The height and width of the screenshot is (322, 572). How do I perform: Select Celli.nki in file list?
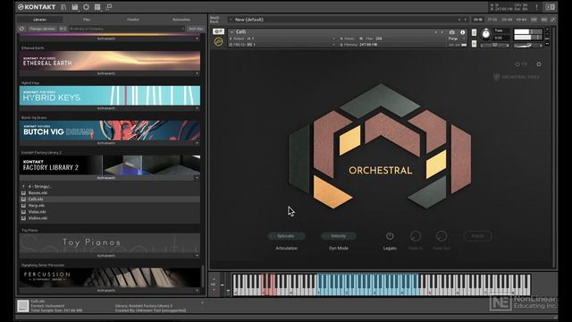click(x=109, y=199)
